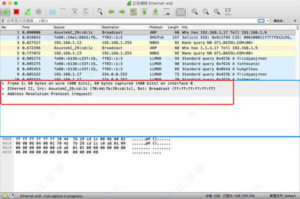Select packet 7 LLMNR query 0xf616
Screen dimensions: 300x199
click(x=148, y=63)
